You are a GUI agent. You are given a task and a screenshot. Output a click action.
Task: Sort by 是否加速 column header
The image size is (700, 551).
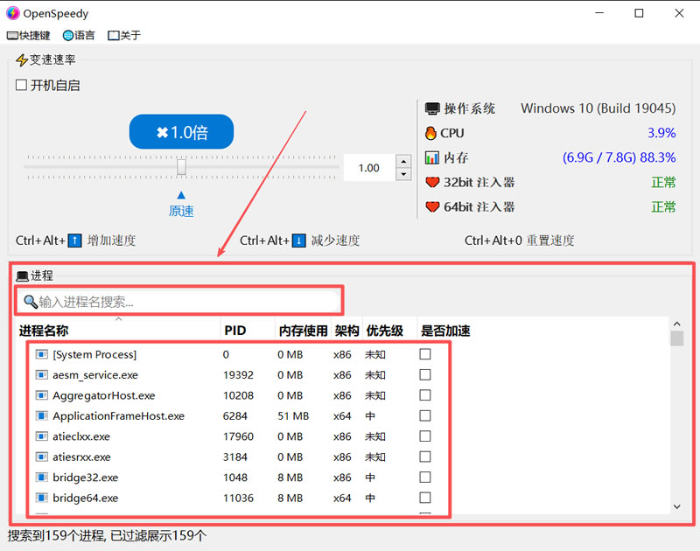coord(445,331)
